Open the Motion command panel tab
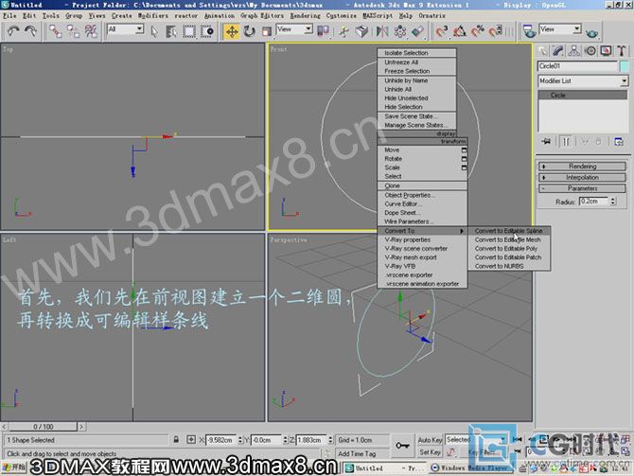This screenshot has height=476, width=634. point(590,51)
